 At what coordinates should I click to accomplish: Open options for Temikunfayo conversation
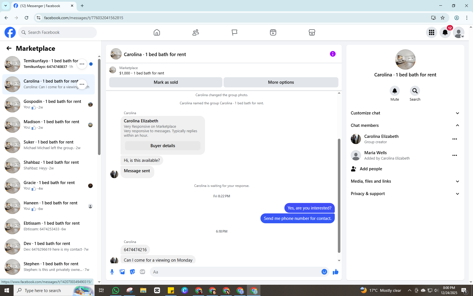pos(82,64)
